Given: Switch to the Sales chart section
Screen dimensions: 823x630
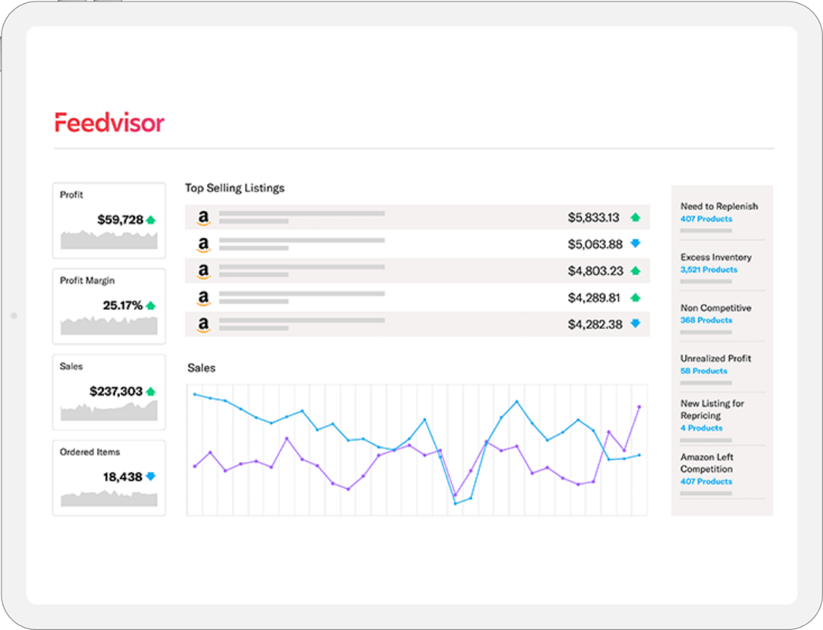Looking at the screenshot, I should pos(202,367).
